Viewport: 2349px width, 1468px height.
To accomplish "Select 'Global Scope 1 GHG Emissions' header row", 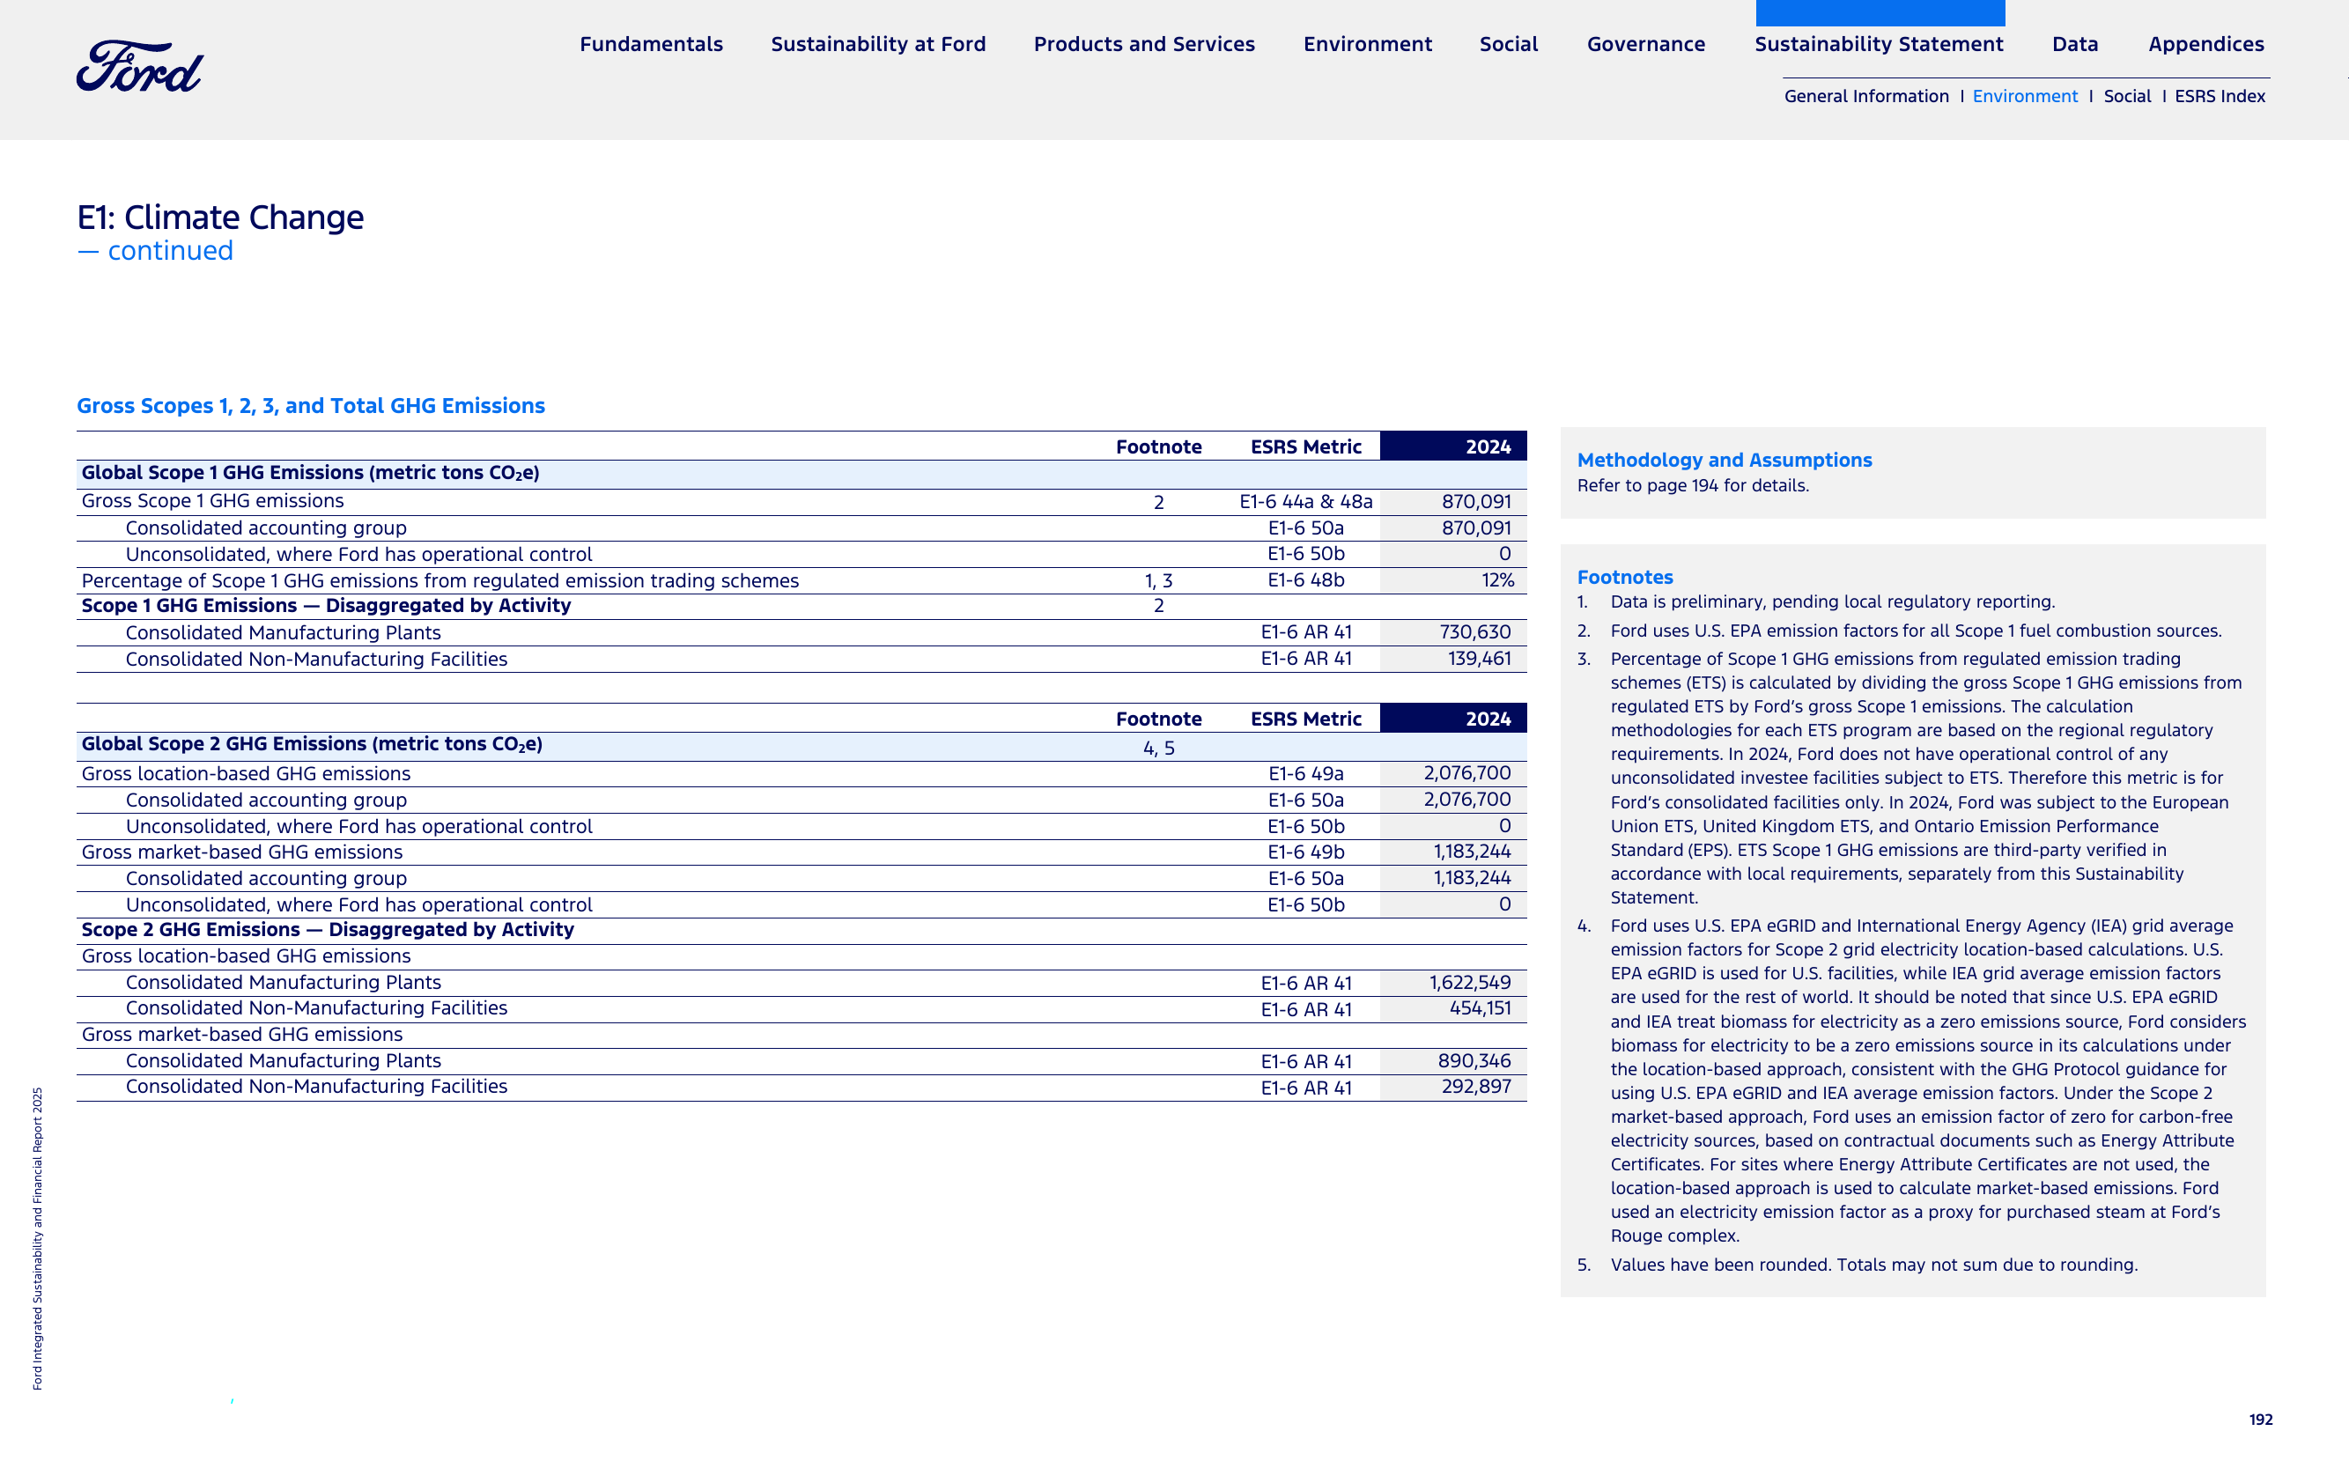I will [801, 474].
